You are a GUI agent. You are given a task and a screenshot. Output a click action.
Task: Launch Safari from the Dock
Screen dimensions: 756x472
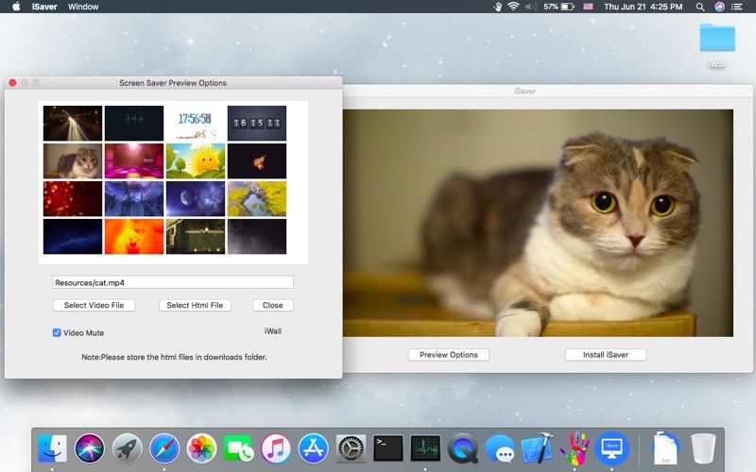(164, 447)
